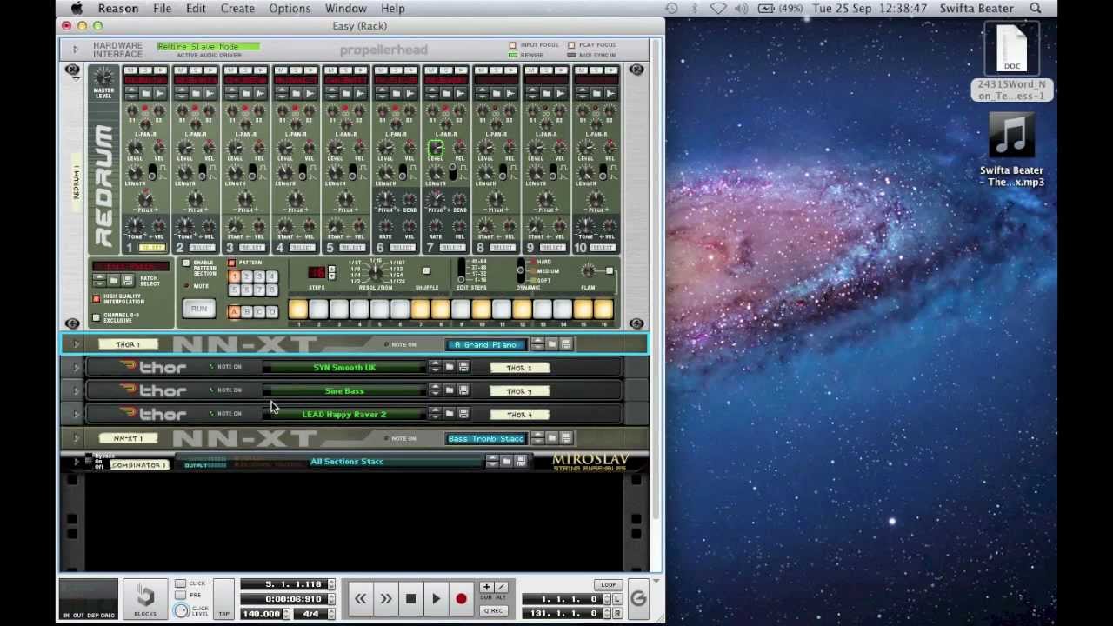Click the Q REC button
The width and height of the screenshot is (1113, 626).
(x=493, y=610)
